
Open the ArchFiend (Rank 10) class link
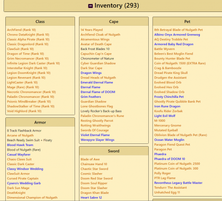point(21,30)
